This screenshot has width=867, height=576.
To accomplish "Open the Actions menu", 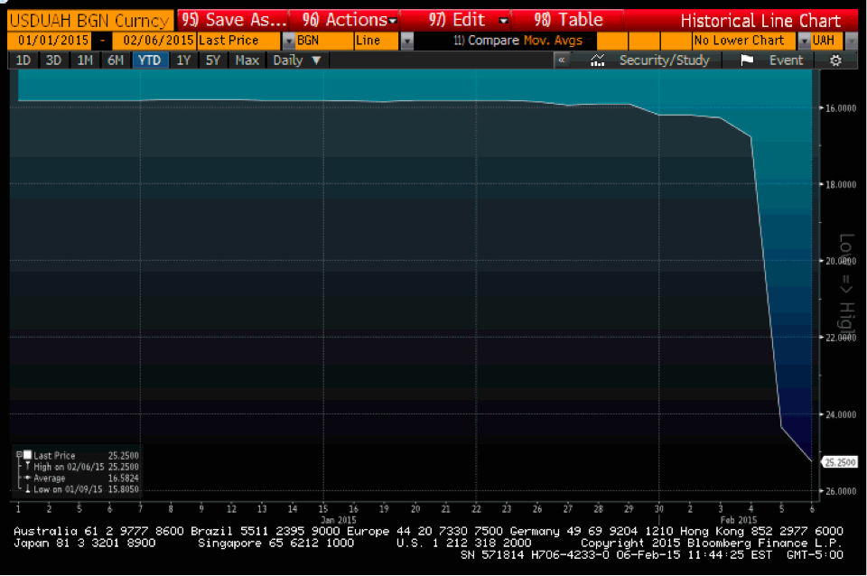I will pos(344,20).
